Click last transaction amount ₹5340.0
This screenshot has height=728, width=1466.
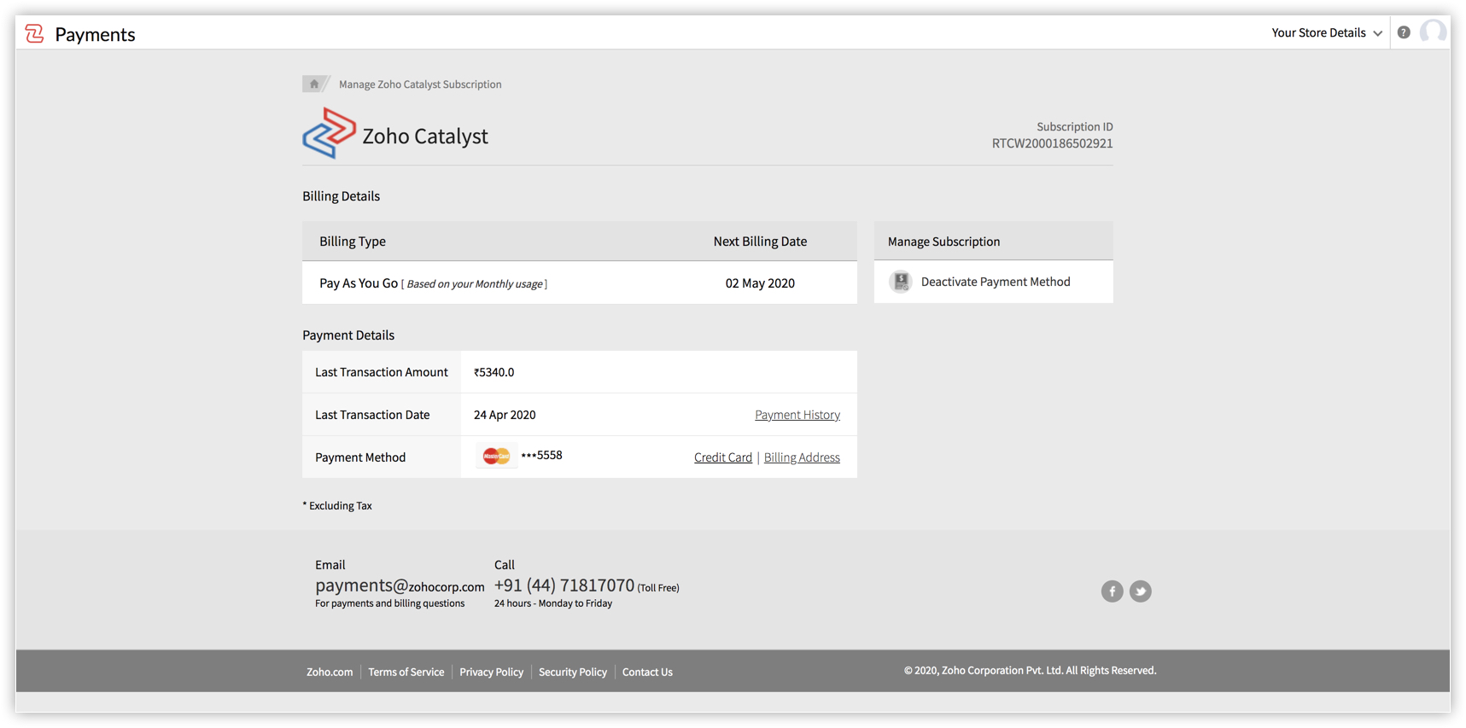494,372
